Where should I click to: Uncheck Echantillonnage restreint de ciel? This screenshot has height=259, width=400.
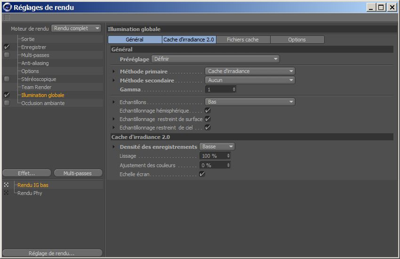[x=208, y=128]
